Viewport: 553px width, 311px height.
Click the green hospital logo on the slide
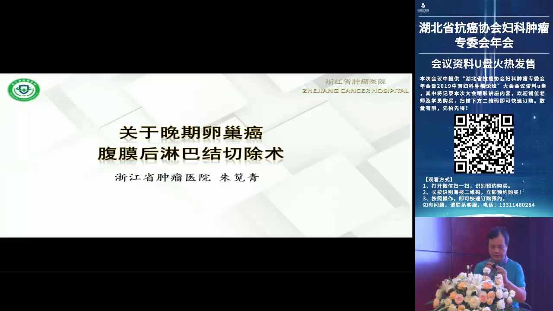(24, 90)
